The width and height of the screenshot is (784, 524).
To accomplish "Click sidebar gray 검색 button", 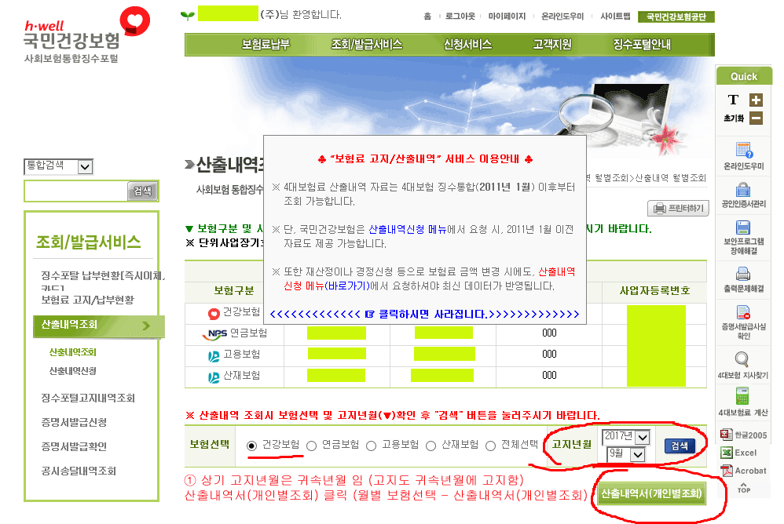I will coord(142,191).
